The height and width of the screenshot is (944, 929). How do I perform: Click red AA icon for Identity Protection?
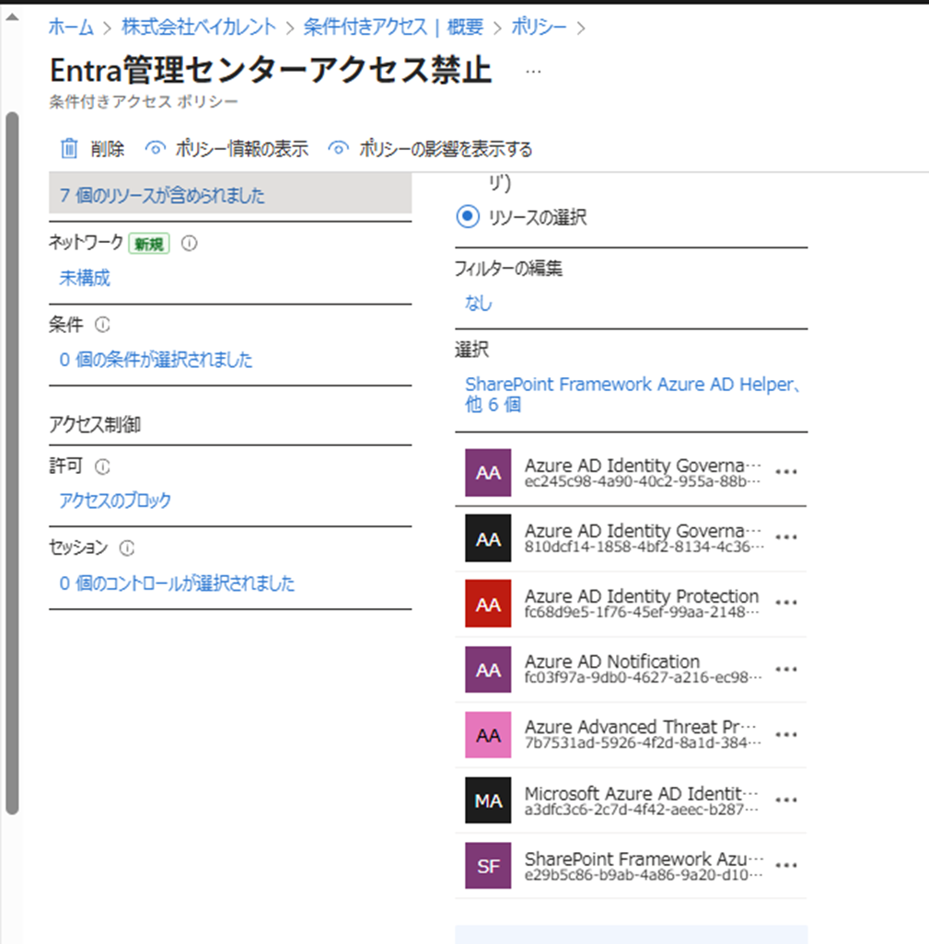pos(488,604)
